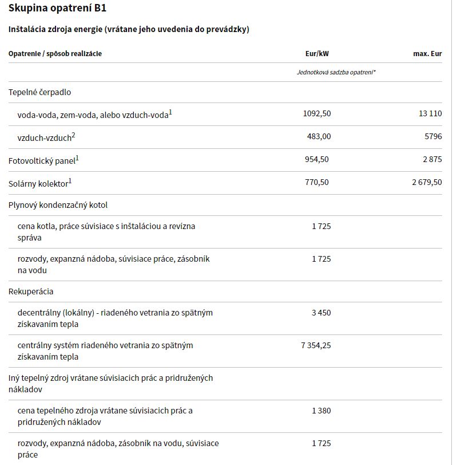This screenshot has height=465, width=453.
Task: Select the 483,00 rate for vzduch-vzduch
Action: coord(319,136)
